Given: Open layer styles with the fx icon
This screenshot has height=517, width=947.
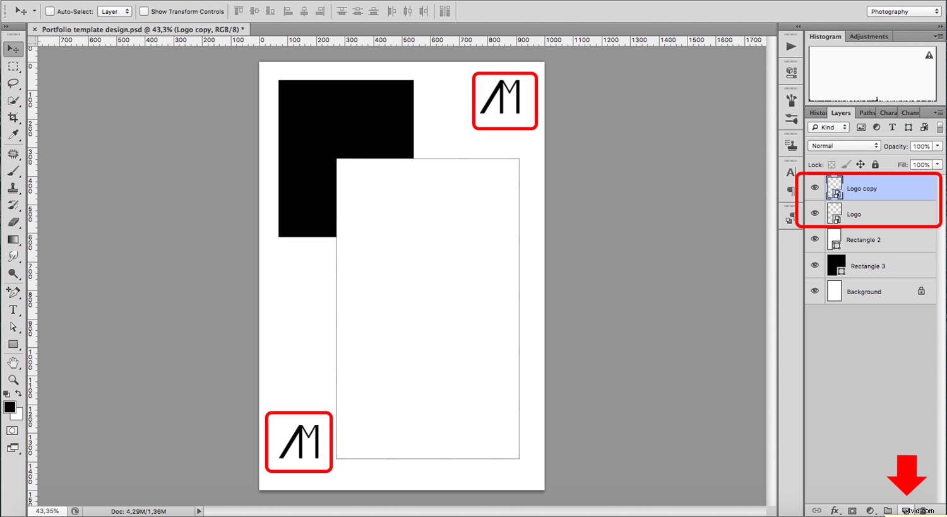Looking at the screenshot, I should 835,510.
